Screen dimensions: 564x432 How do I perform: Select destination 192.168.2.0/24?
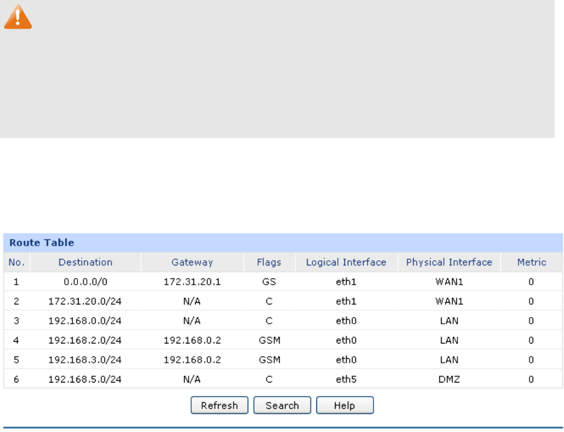85,341
